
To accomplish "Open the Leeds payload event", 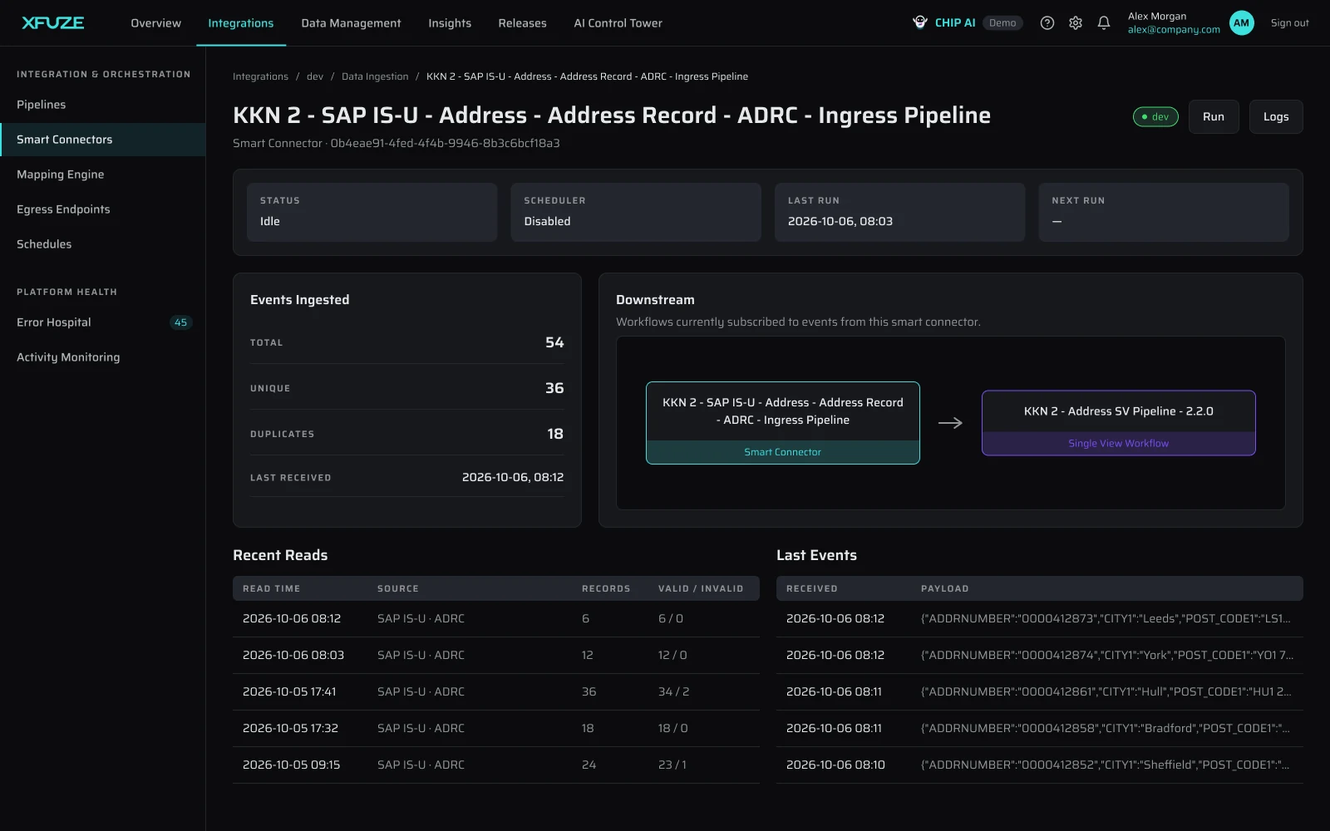I will click(x=1040, y=618).
